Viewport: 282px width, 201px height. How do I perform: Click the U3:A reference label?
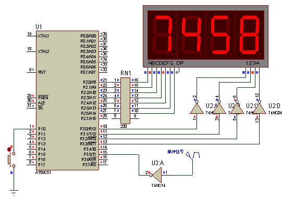point(158,163)
